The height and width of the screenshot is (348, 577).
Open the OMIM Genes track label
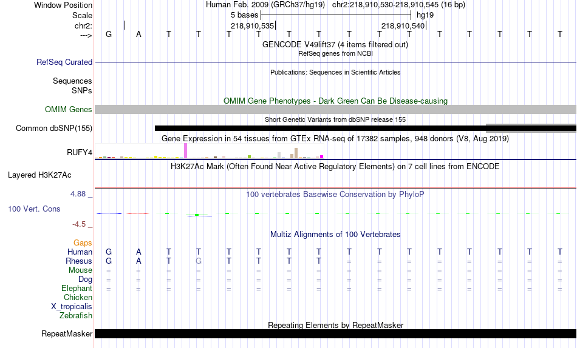click(x=68, y=110)
